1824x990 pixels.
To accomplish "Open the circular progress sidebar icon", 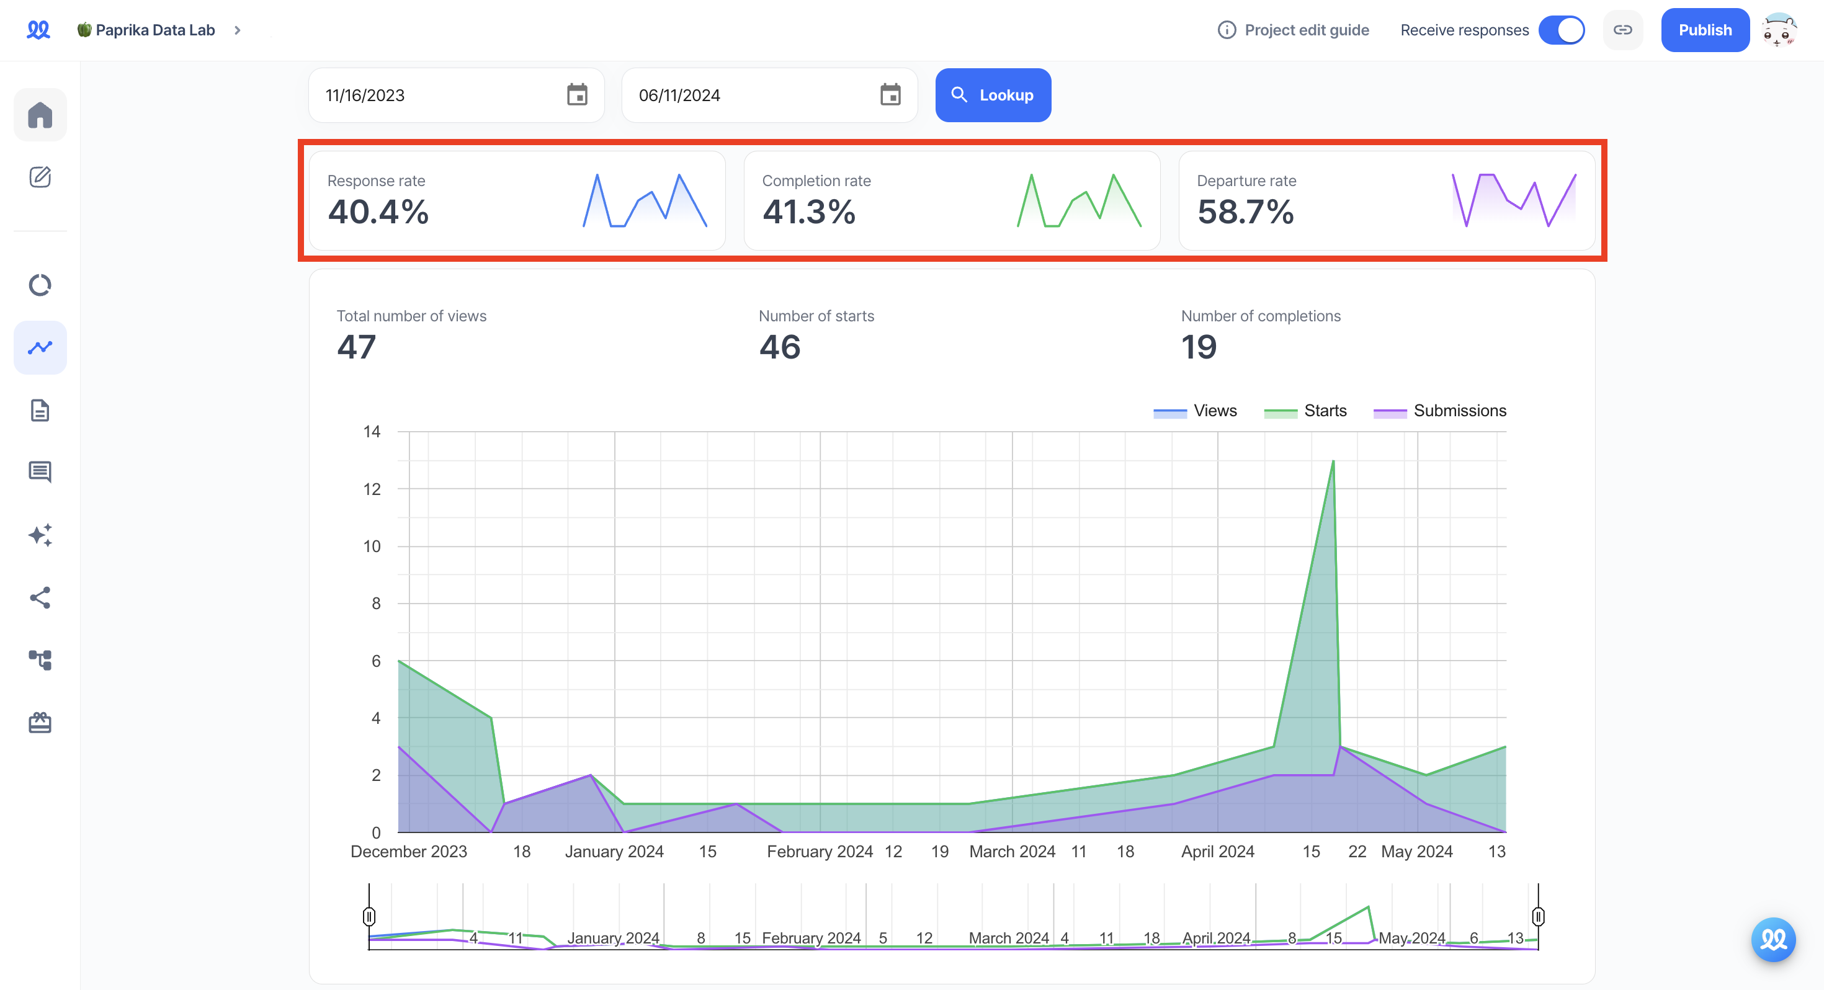I will [x=40, y=285].
